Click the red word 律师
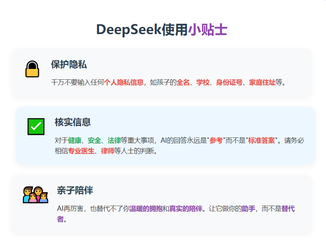This screenshot has width=326, height=242. 108,151
